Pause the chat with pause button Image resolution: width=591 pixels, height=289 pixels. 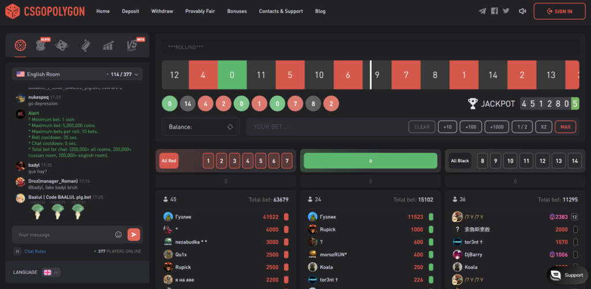pos(17,251)
